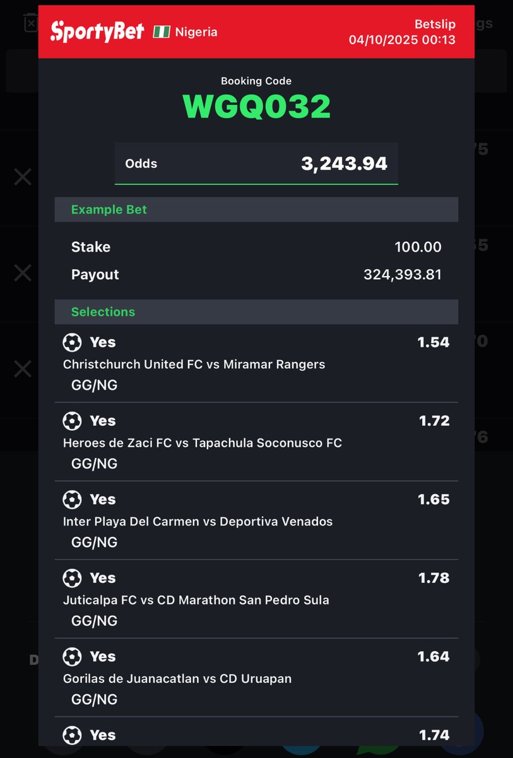This screenshot has height=758, width=513.
Task: Click soccer ball icon beside Christchurch United selection
Action: 72,342
